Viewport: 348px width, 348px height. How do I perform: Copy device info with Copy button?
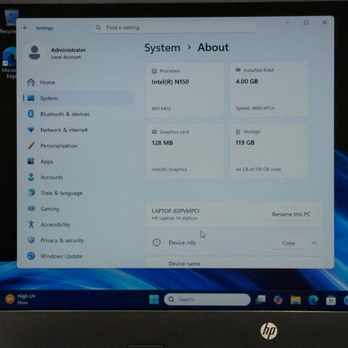289,243
